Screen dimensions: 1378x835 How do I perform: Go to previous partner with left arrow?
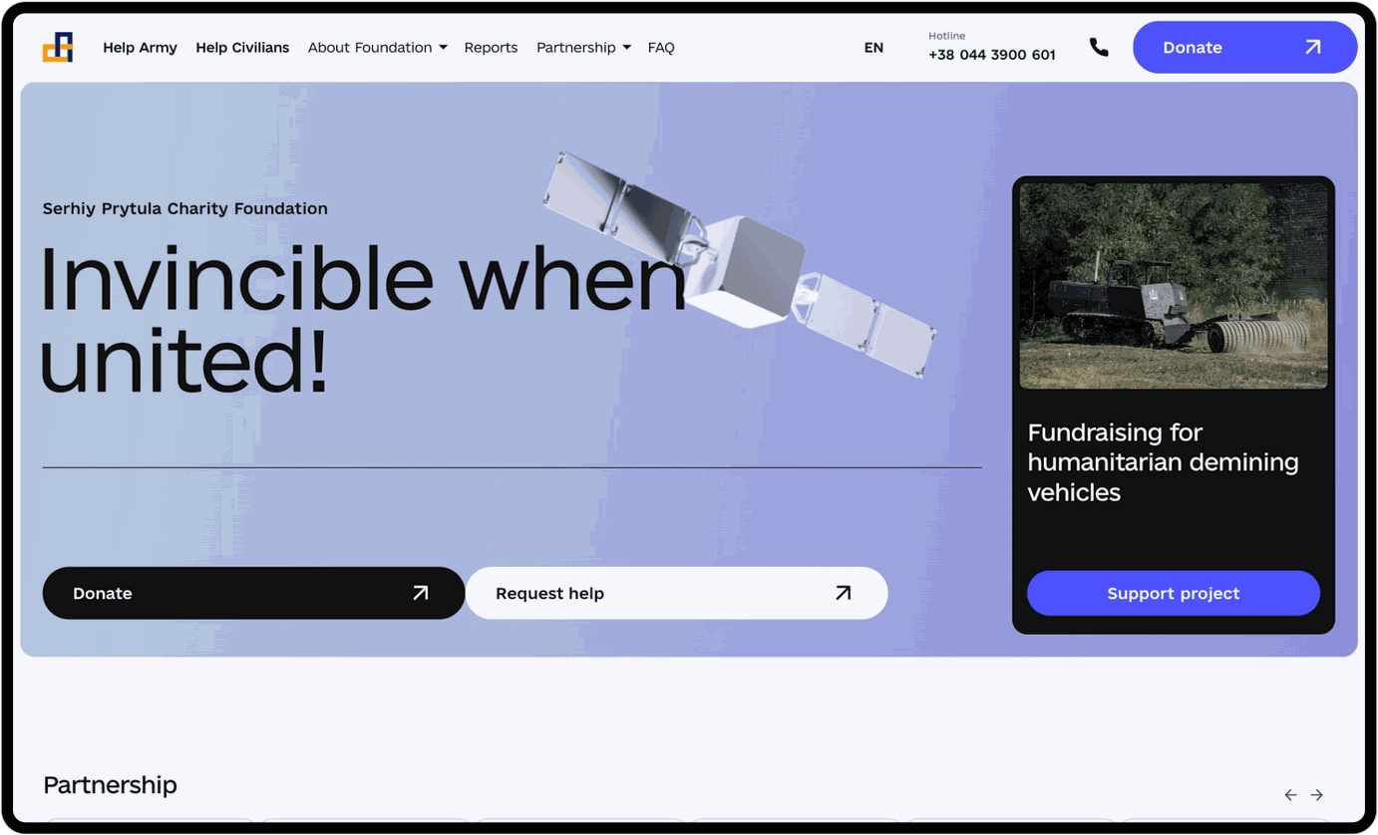point(1290,794)
